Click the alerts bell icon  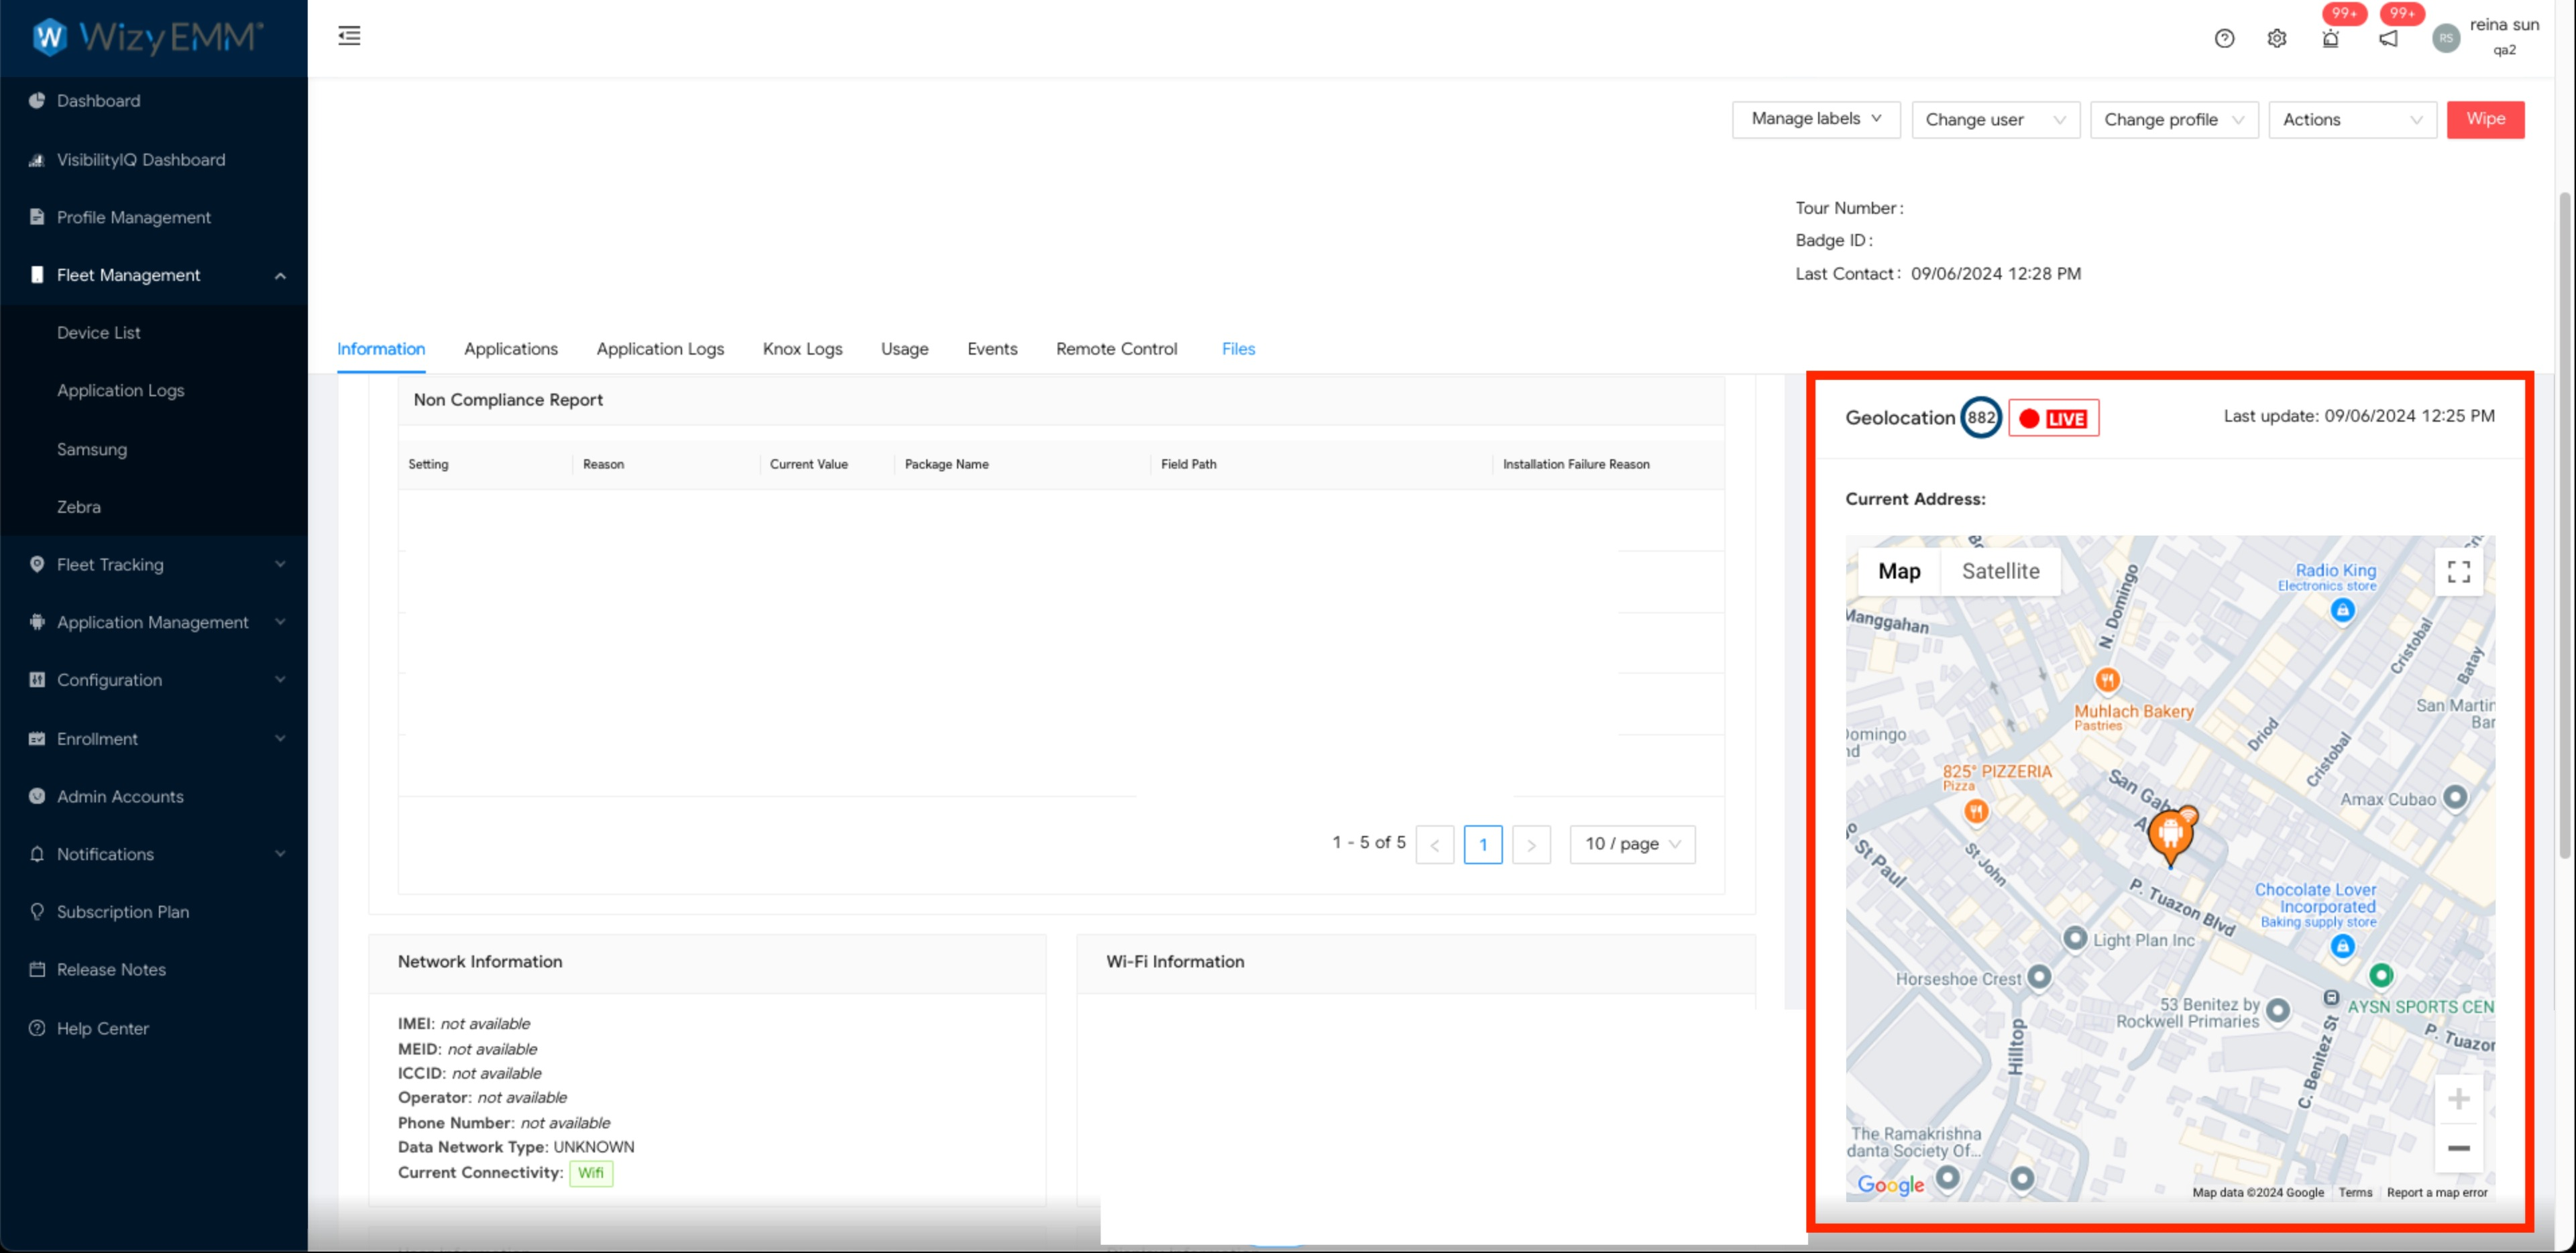[x=2330, y=39]
